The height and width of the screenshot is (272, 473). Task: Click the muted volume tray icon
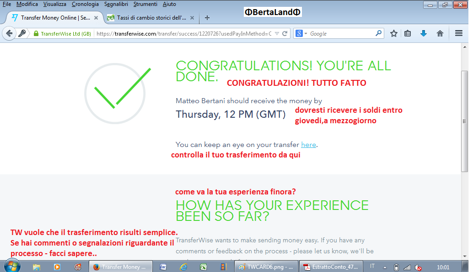pyautogui.click(x=418, y=267)
